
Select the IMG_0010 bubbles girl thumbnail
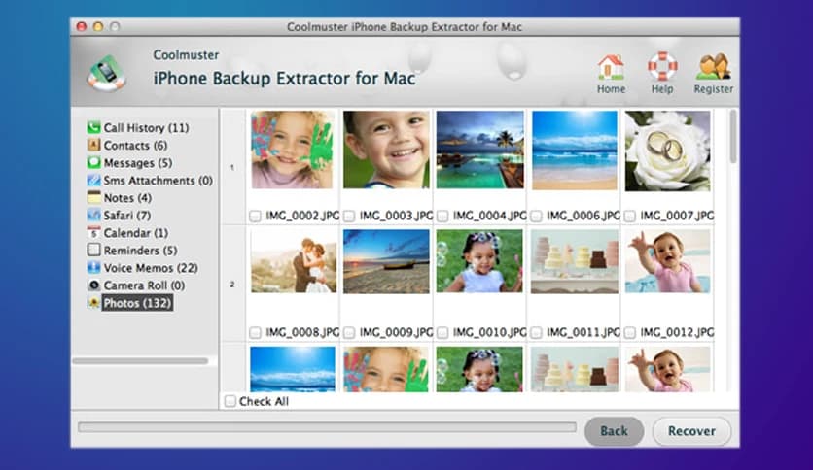(x=479, y=261)
